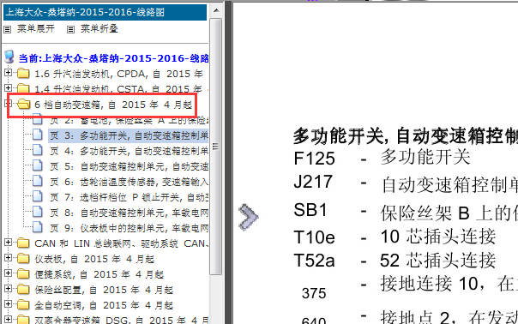
Task: Select 1.4 升汽油发动机, CSTA label
Action: coord(118,89)
